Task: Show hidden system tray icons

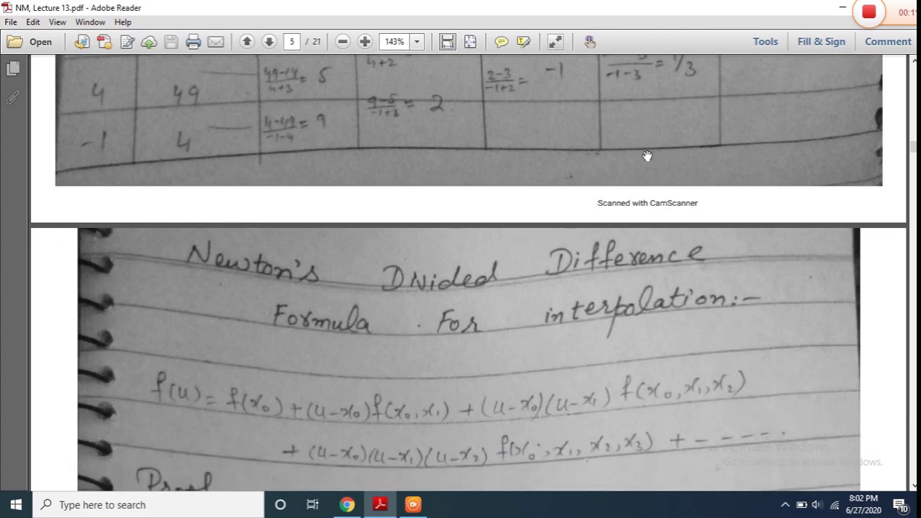Action: pyautogui.click(x=785, y=505)
